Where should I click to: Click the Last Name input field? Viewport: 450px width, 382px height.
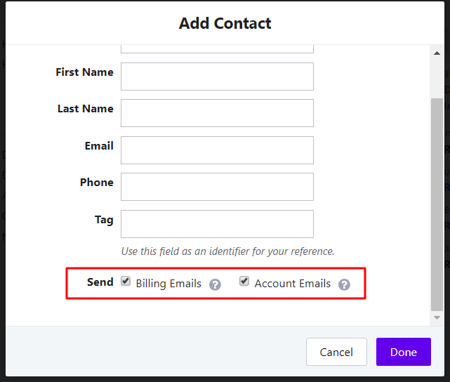[x=217, y=113]
